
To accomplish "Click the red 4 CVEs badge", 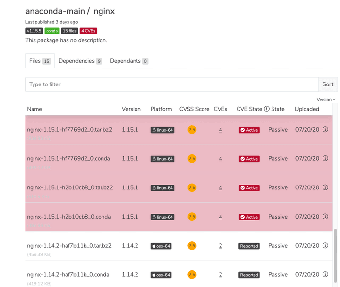I will click(88, 31).
